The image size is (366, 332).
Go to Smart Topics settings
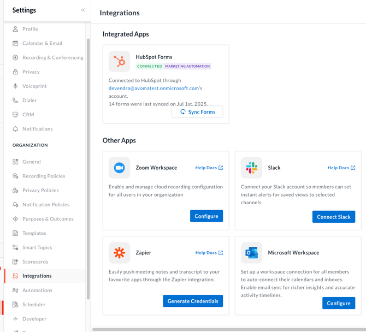pos(37,247)
